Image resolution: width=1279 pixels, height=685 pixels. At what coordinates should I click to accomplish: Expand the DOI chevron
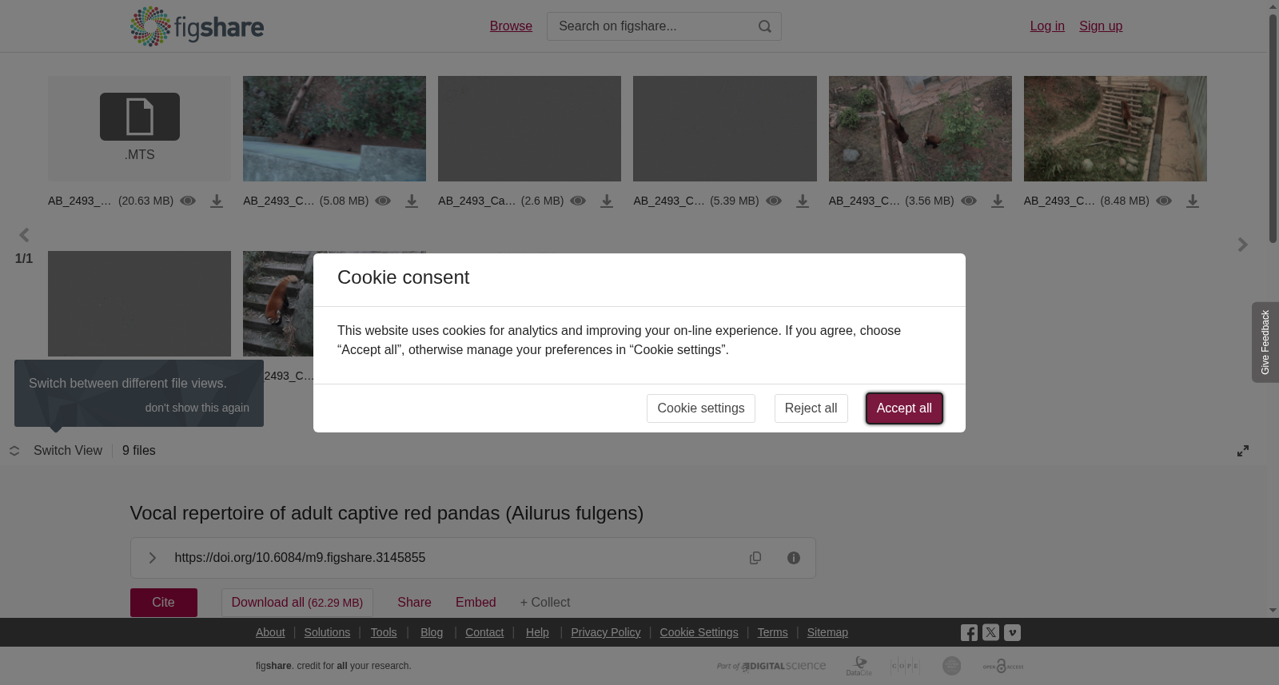[x=152, y=558]
